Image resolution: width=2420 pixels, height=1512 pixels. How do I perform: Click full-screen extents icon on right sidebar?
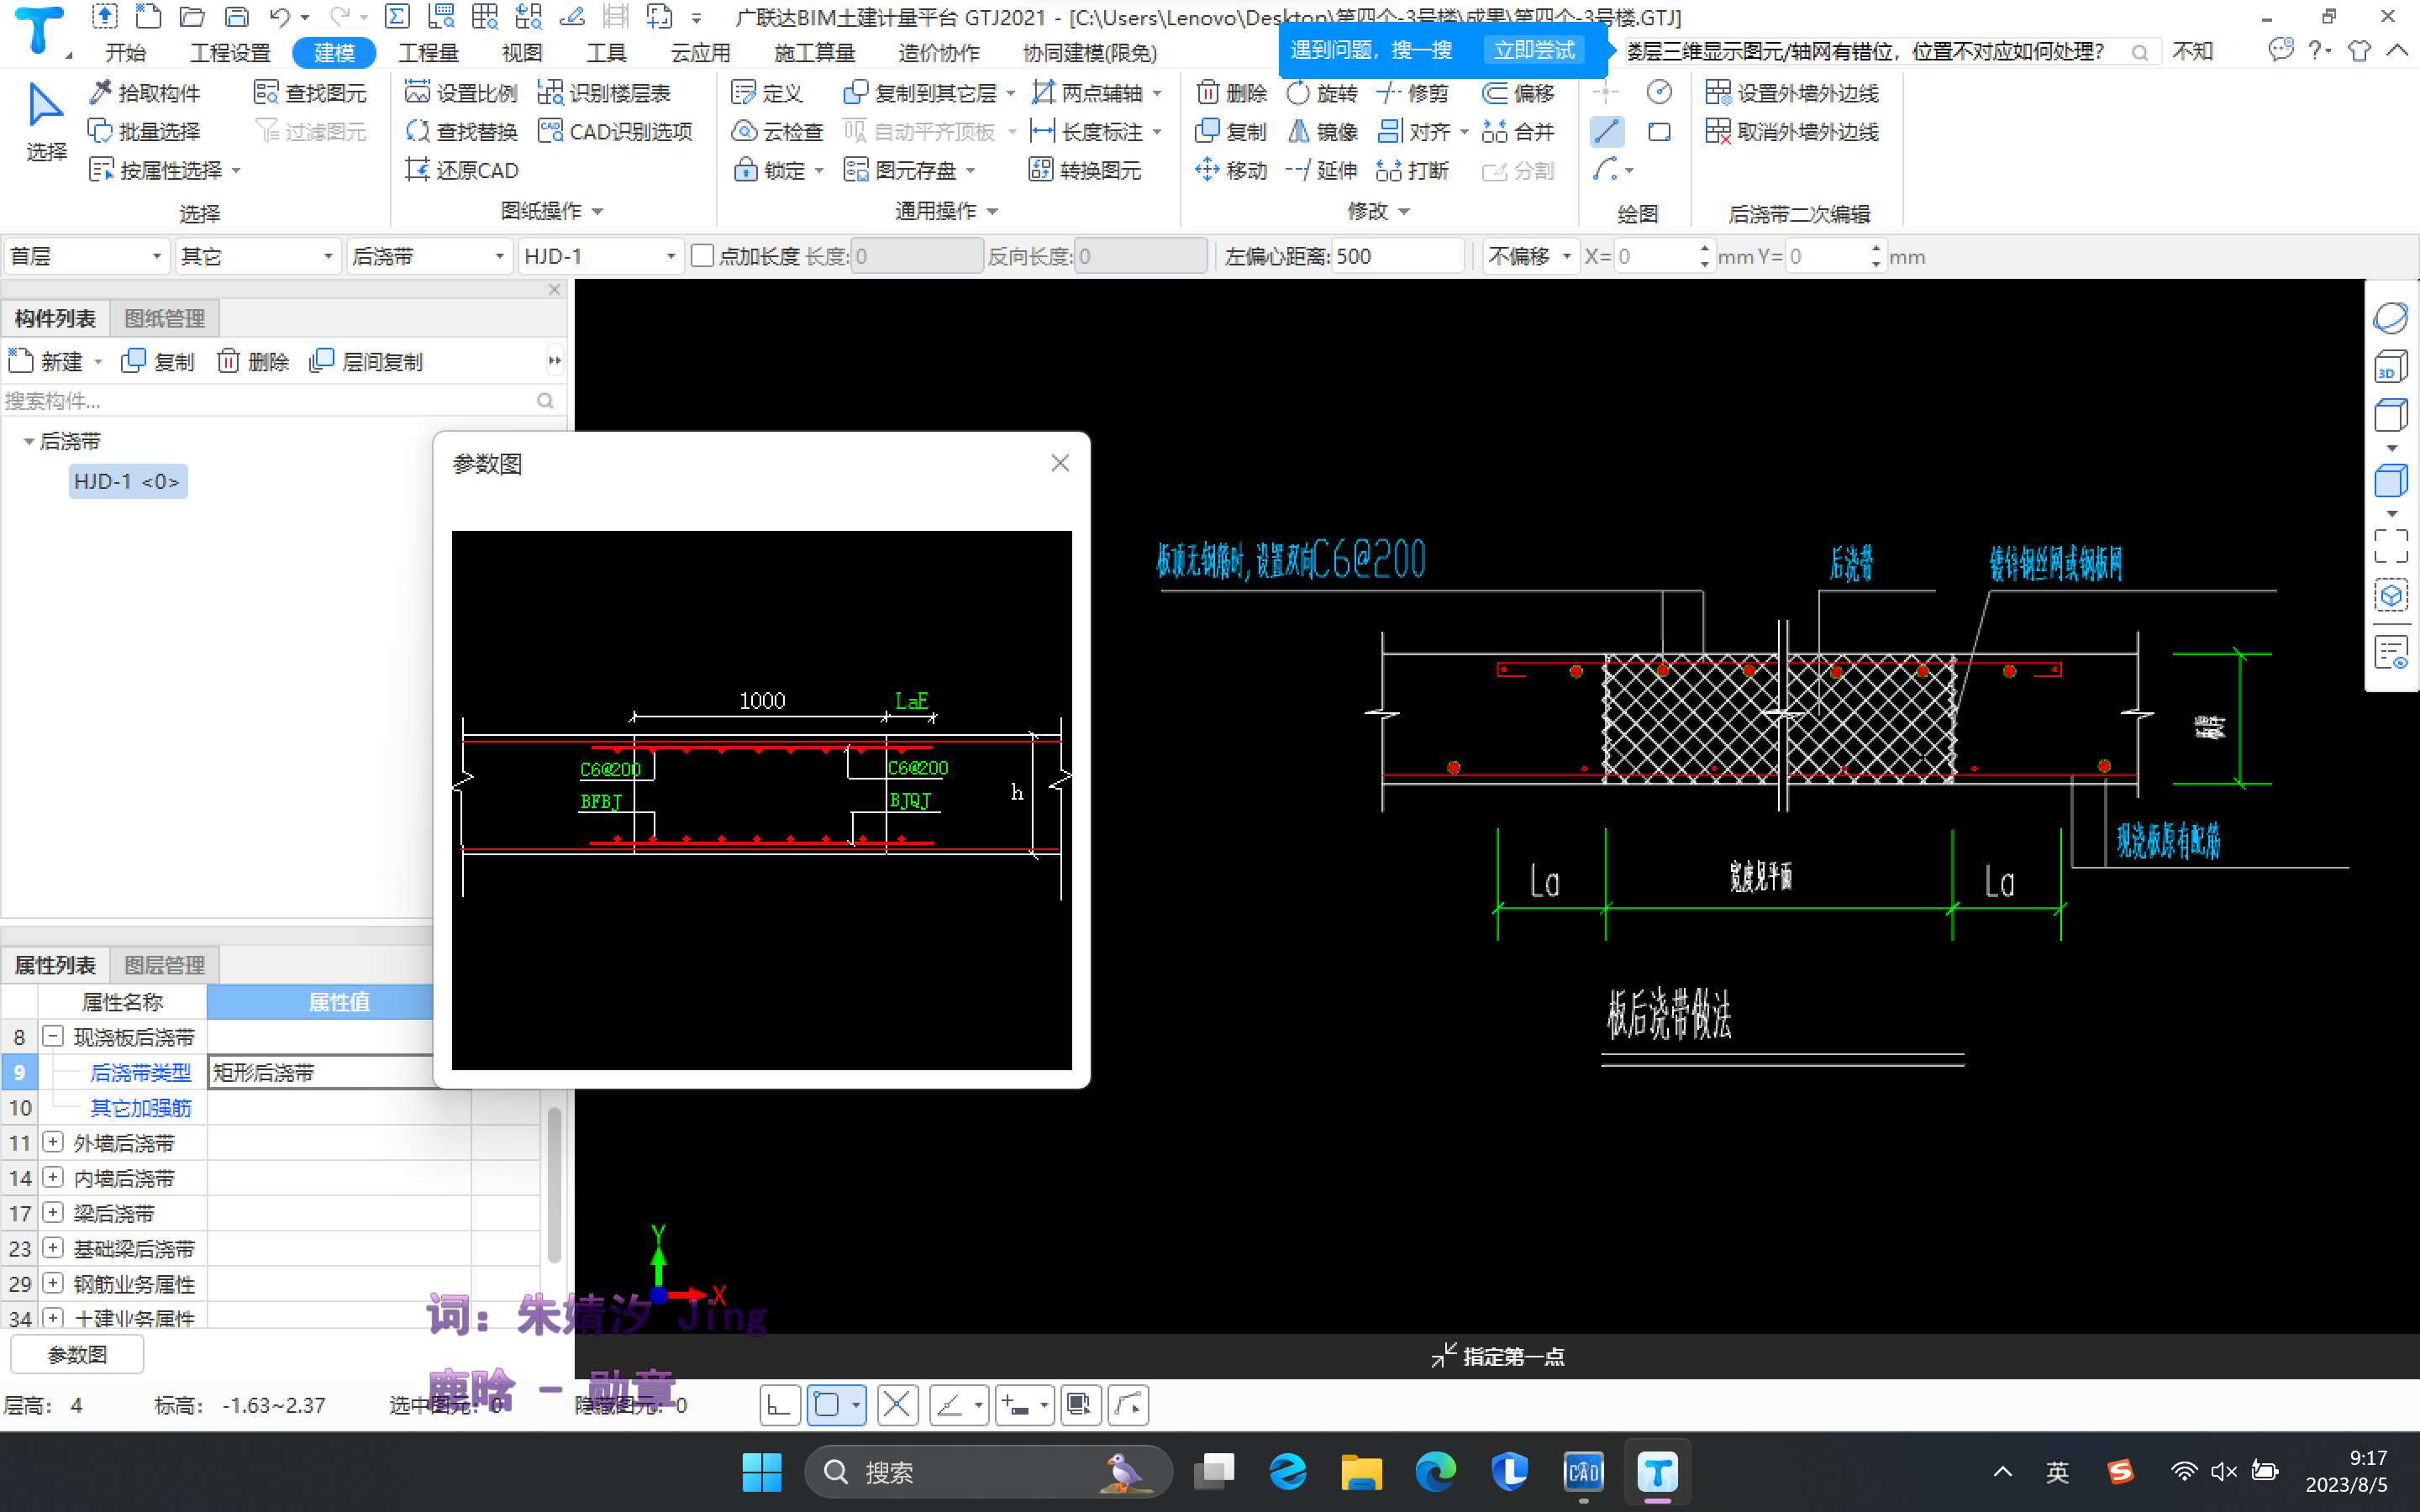tap(2390, 546)
